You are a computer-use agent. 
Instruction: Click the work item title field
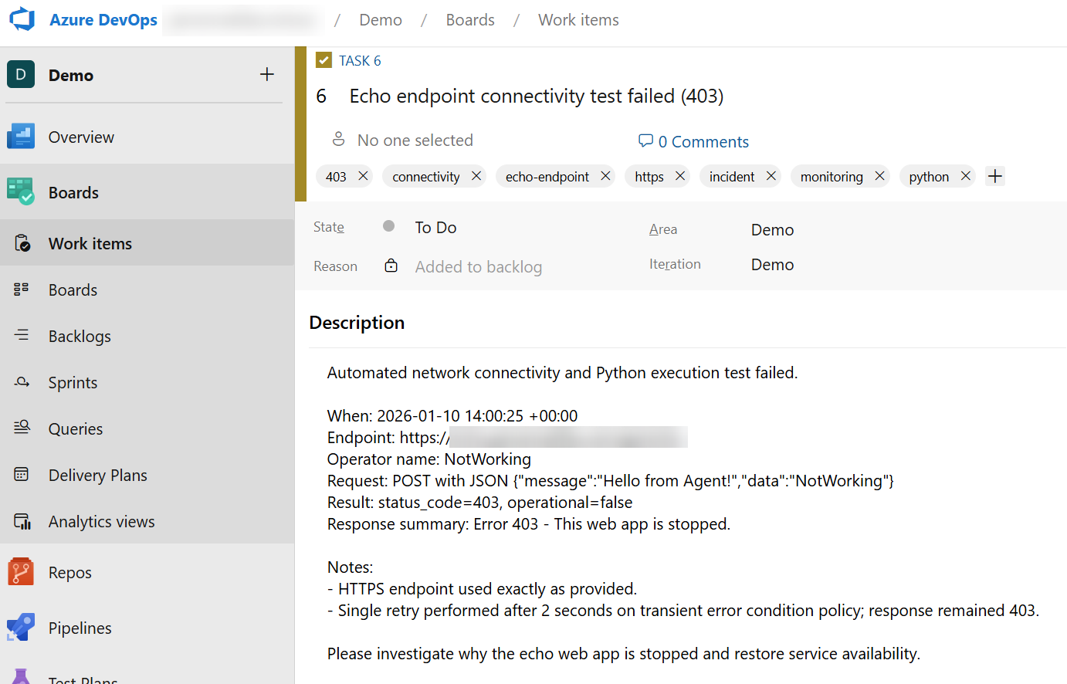536,97
